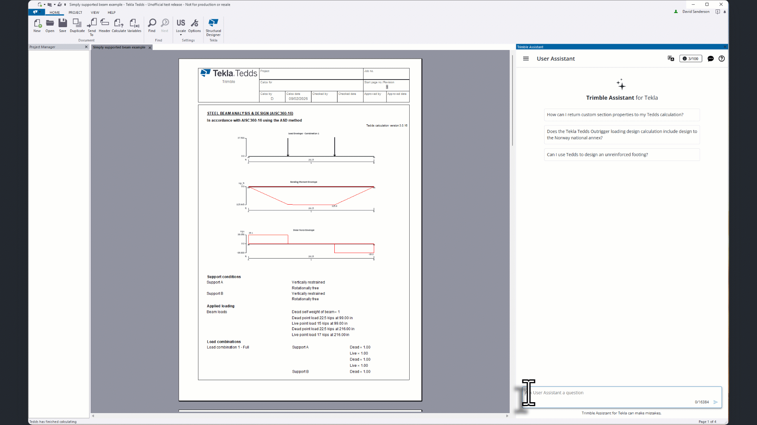Click the Shear Force Envelope diagram
This screenshot has width=757, height=425.
pos(306,245)
